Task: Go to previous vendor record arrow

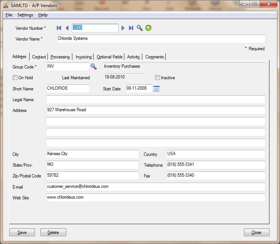Action: tap(67, 28)
